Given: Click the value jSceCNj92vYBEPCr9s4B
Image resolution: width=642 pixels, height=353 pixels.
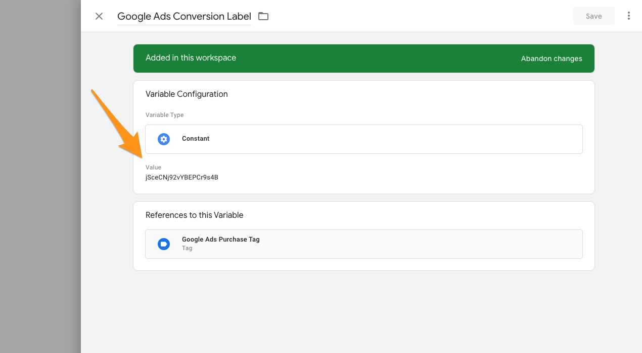Looking at the screenshot, I should click(x=182, y=178).
